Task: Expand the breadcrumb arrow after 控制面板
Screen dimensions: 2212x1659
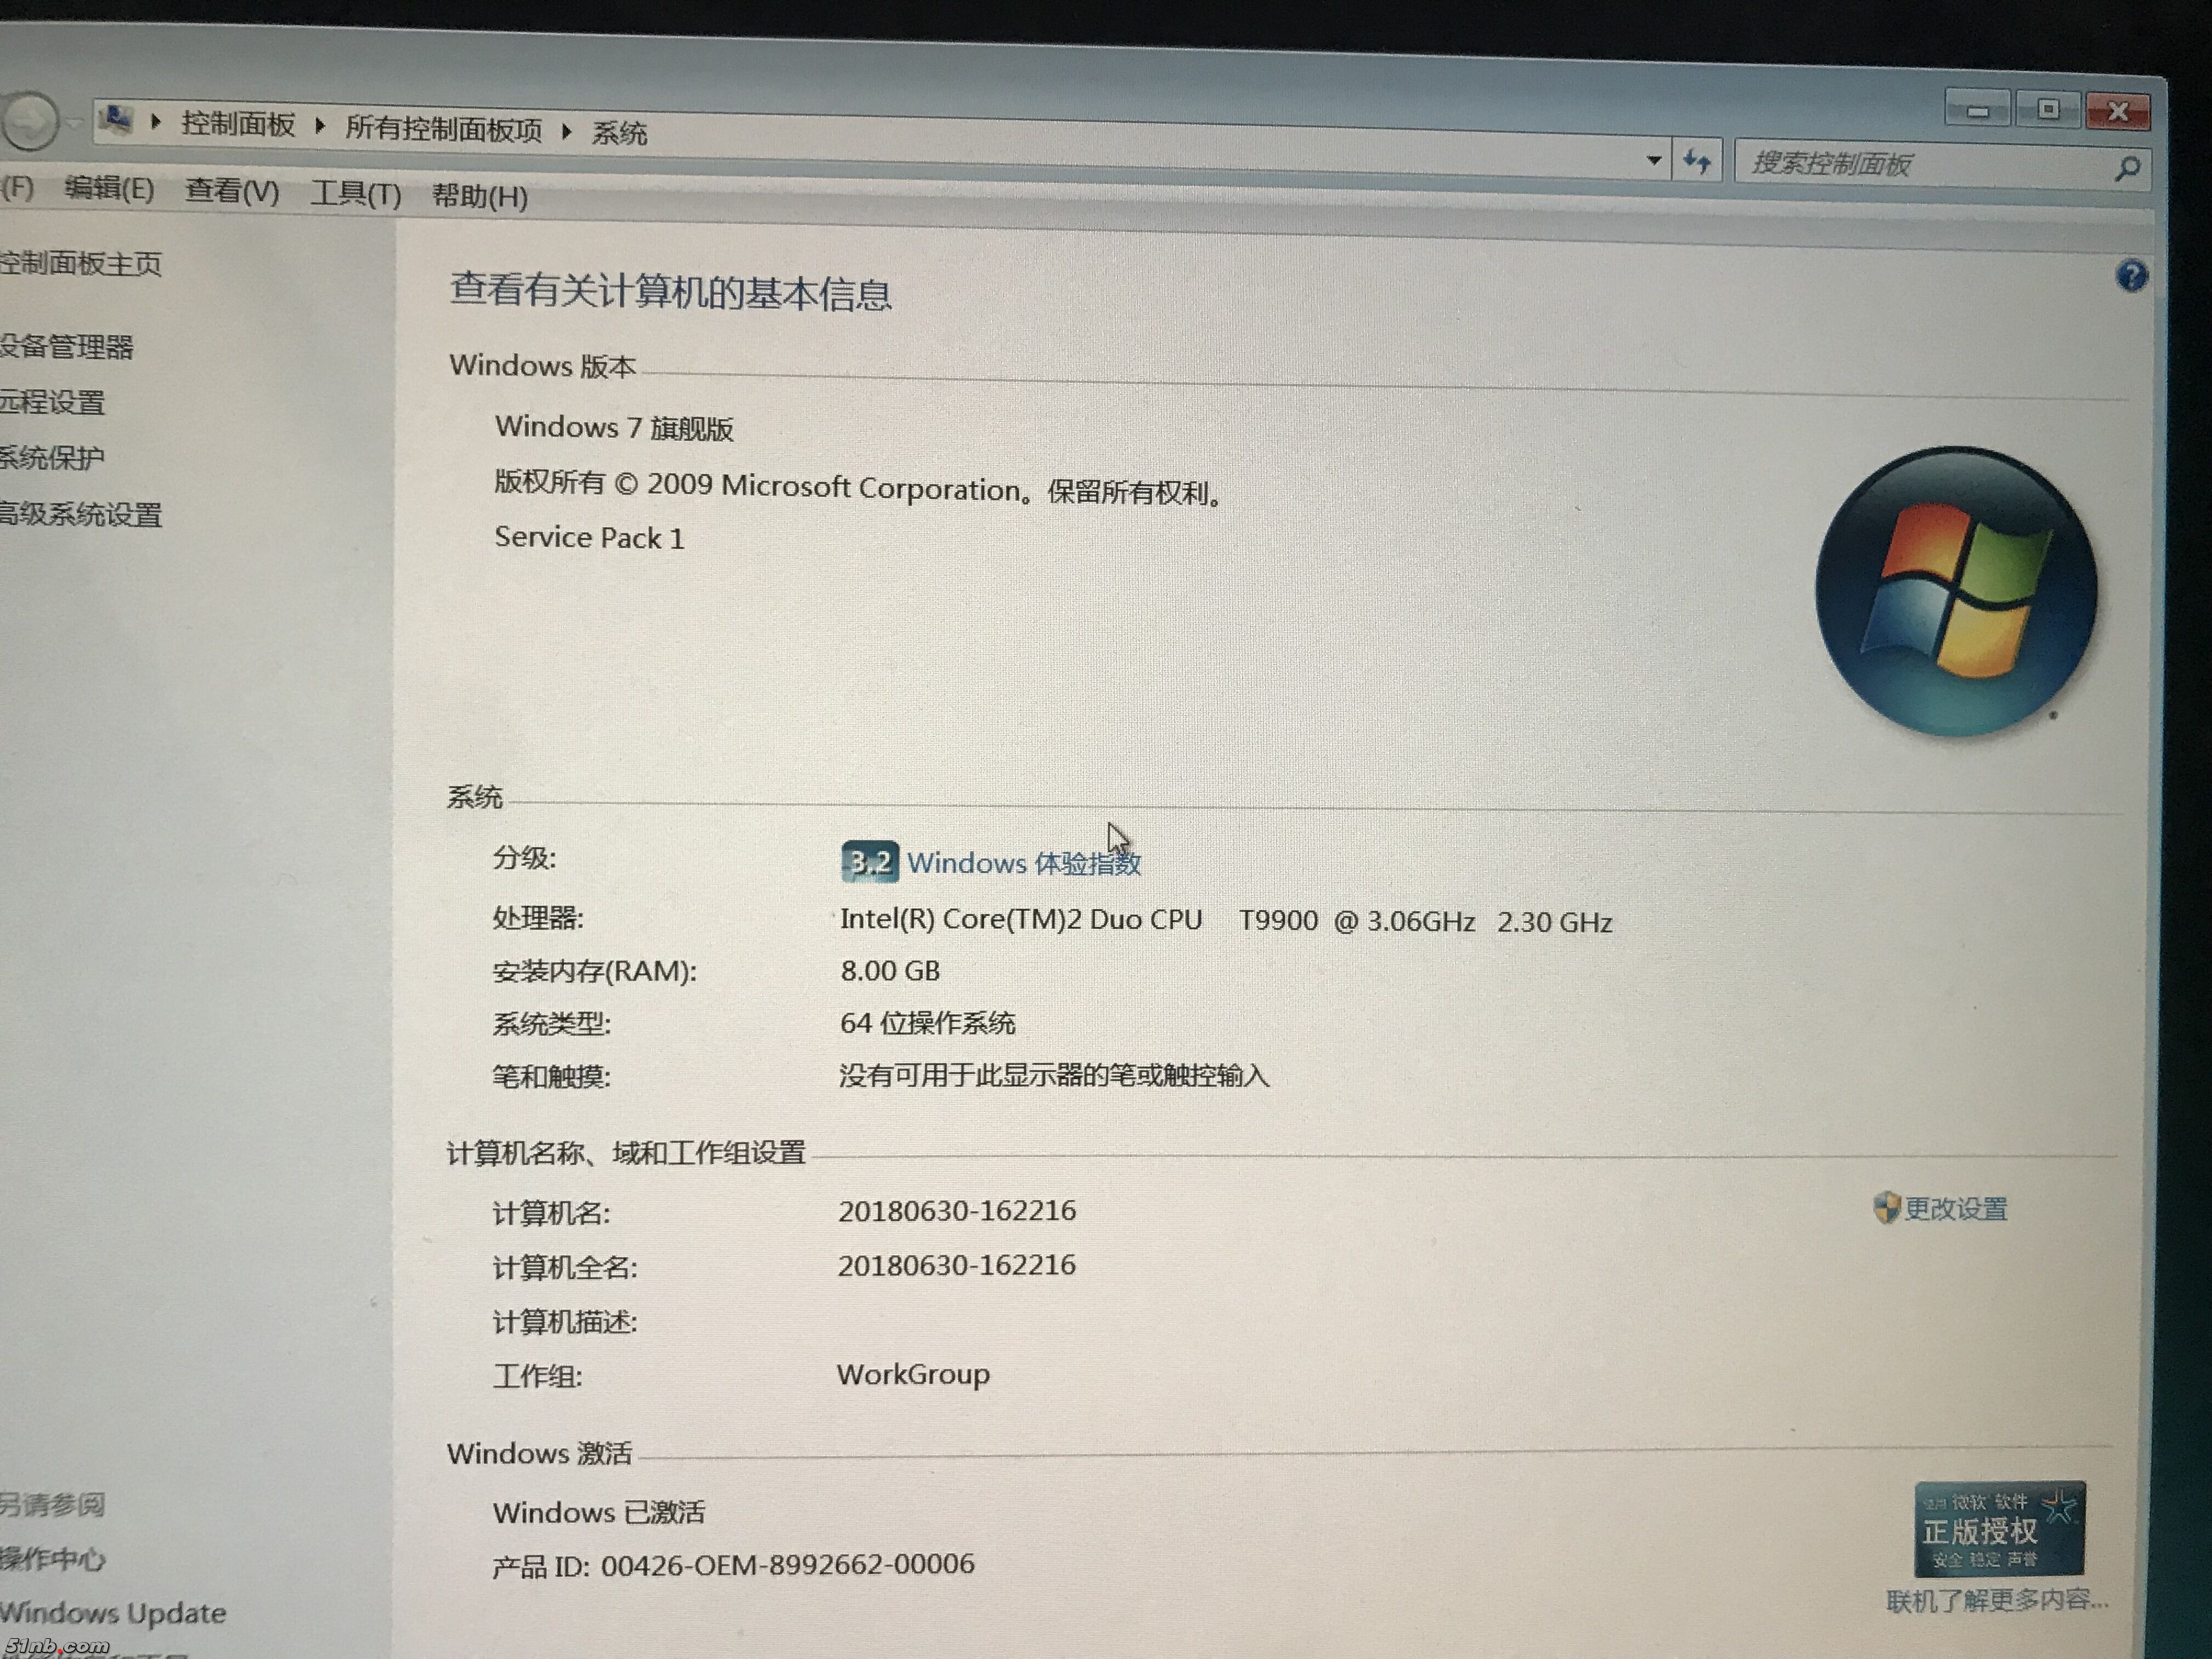Action: click(x=320, y=125)
